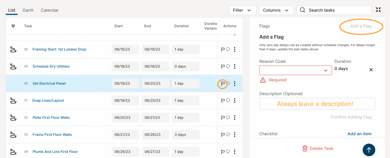This screenshot has height=158, width=390.
Task: Edit duration of Frame First Floor Walls
Action: pyautogui.click(x=186, y=135)
